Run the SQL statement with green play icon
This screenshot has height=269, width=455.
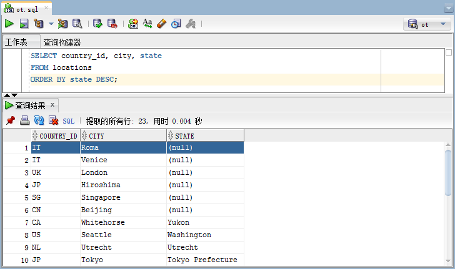pos(9,24)
